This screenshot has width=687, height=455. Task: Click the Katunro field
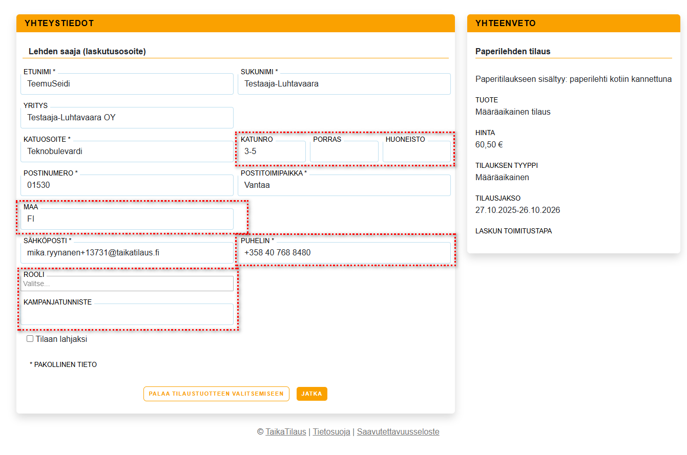click(x=272, y=151)
